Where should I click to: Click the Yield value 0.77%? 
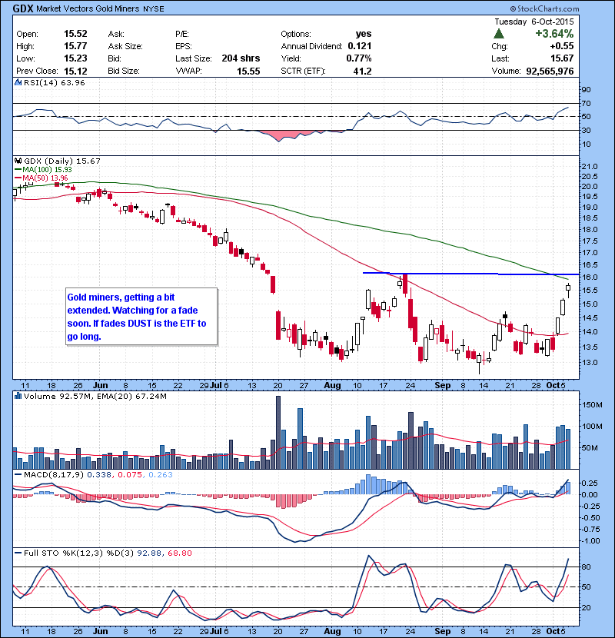(x=358, y=58)
